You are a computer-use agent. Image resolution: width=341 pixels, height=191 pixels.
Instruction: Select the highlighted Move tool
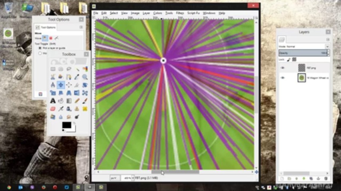tap(61, 85)
